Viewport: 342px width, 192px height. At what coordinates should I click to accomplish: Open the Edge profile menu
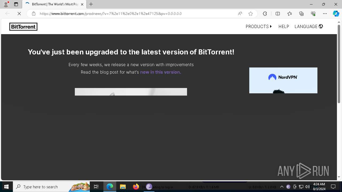point(6,4)
